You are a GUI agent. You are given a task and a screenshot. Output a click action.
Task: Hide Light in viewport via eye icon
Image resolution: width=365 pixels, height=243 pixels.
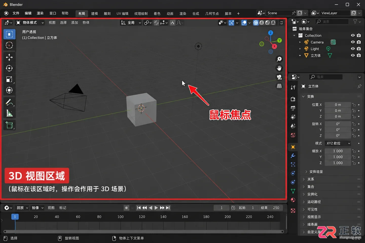tap(353, 49)
